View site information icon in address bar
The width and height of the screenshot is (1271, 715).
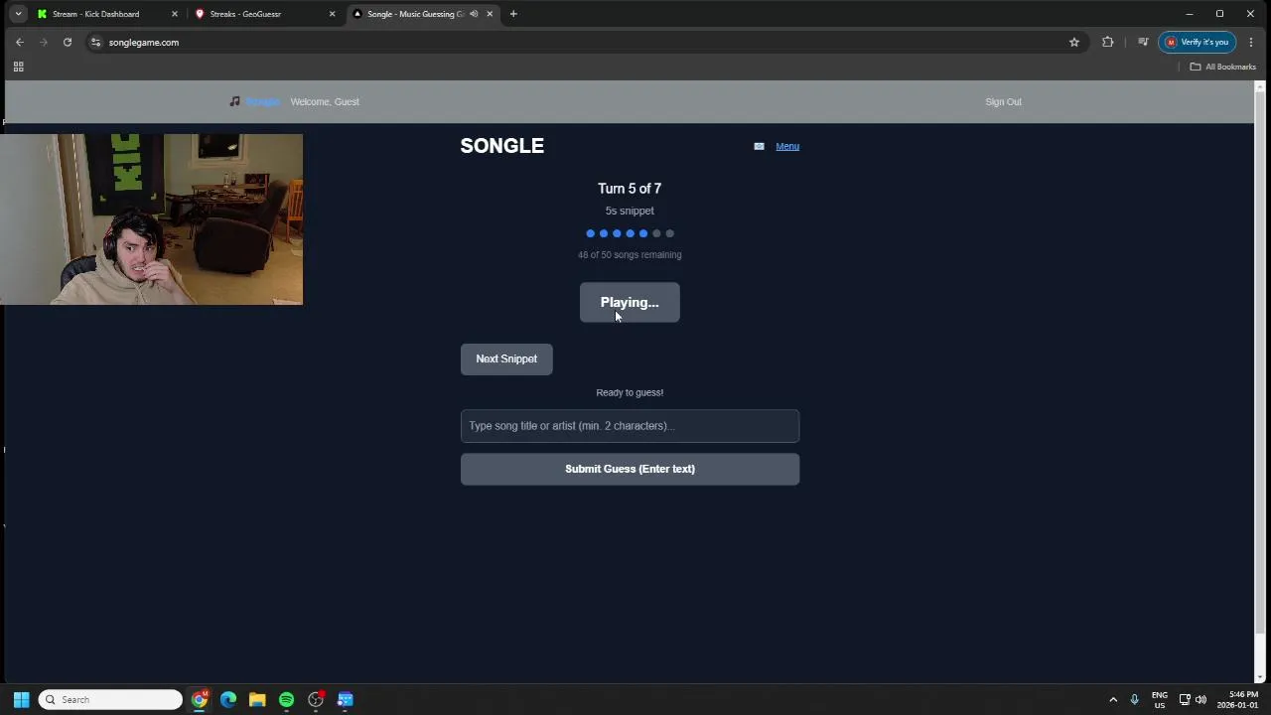click(x=96, y=42)
